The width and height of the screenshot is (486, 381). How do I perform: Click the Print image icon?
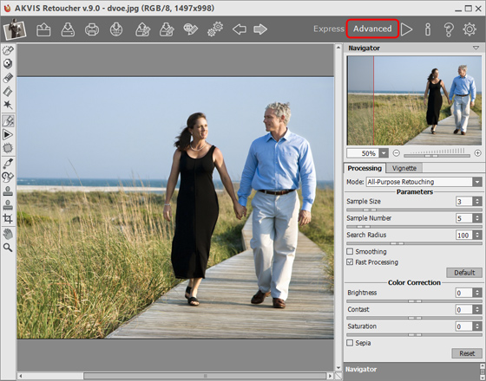pos(92,29)
